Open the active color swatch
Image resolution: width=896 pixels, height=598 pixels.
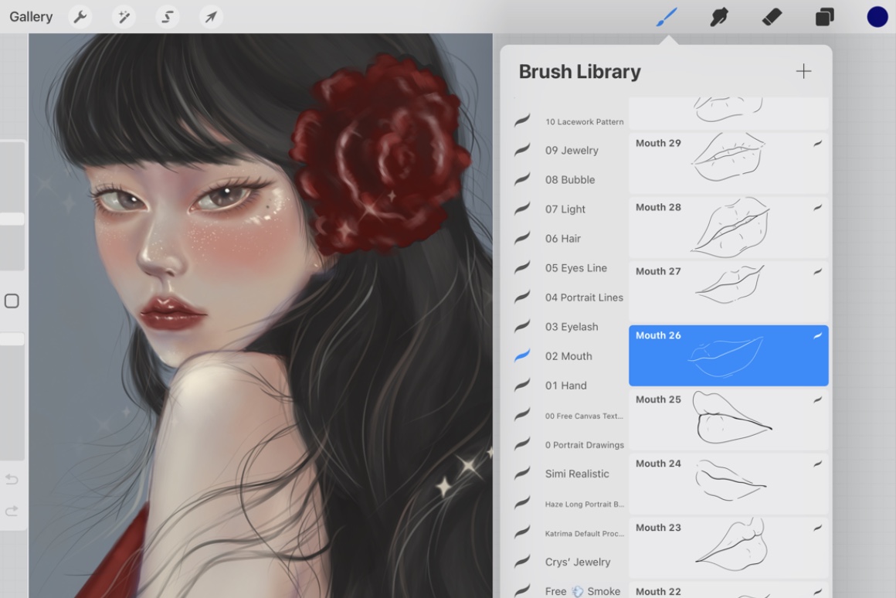(877, 15)
